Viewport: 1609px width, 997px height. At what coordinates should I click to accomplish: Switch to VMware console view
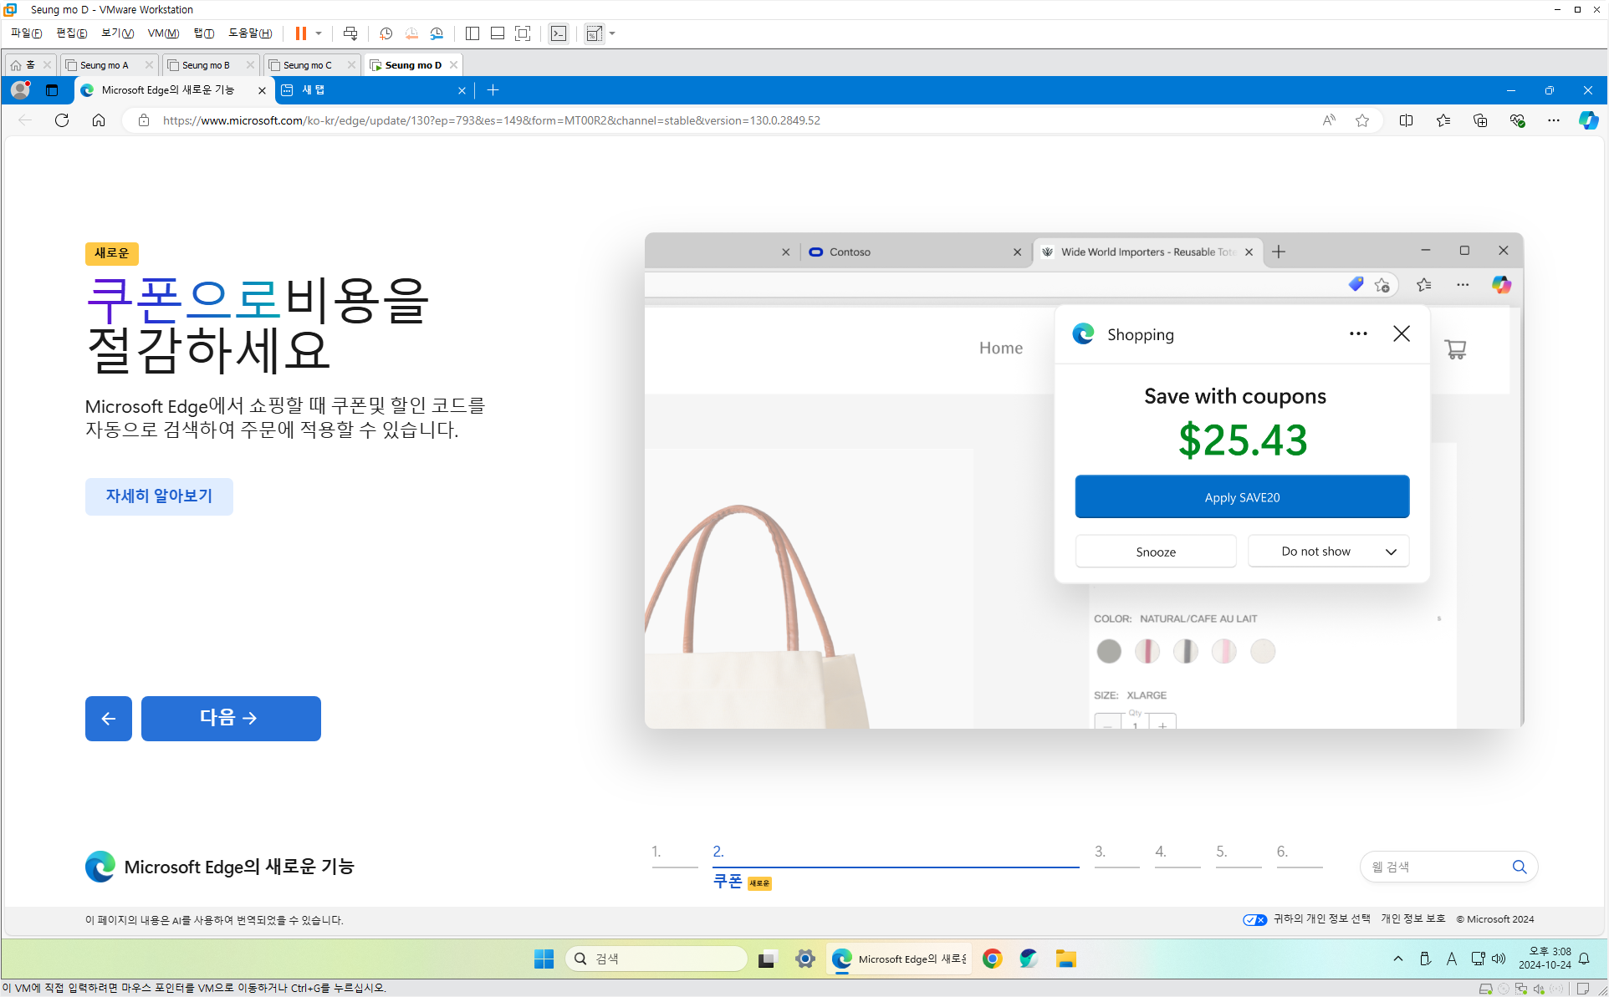pos(559,33)
